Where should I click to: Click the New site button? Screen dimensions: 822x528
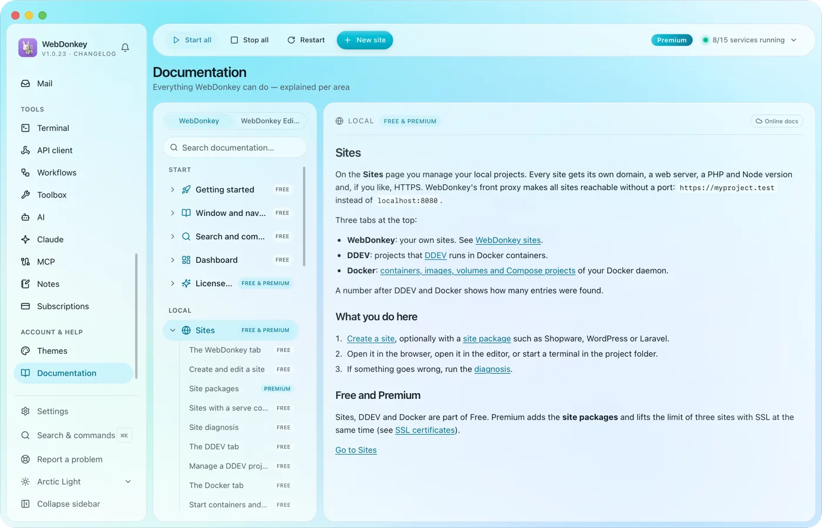pyautogui.click(x=365, y=40)
